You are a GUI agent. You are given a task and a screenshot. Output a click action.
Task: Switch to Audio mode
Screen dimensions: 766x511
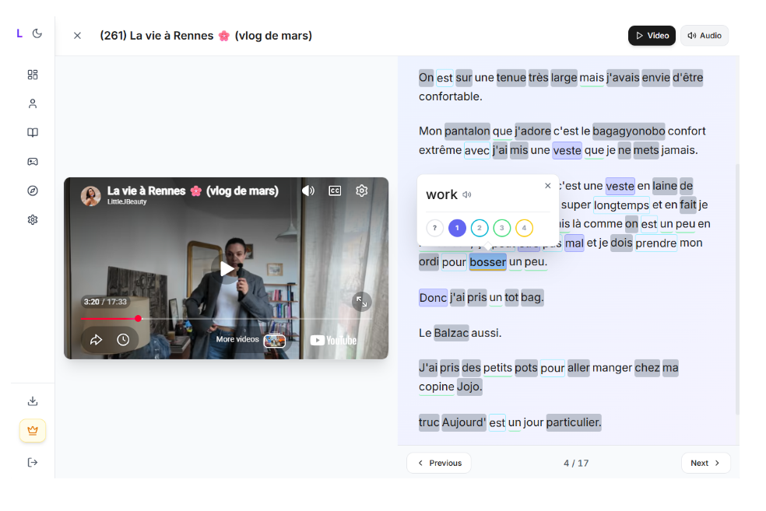click(705, 36)
